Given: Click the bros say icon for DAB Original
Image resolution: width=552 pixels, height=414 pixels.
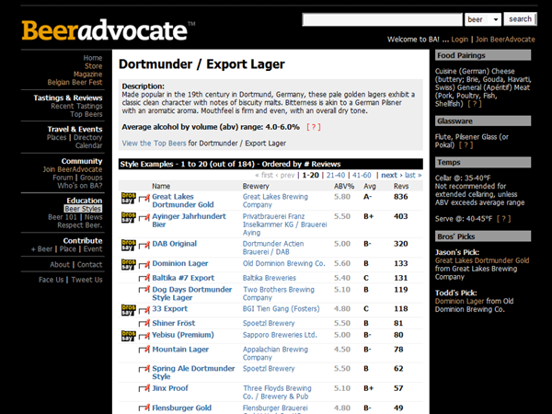Looking at the screenshot, I should pyautogui.click(x=129, y=245).
